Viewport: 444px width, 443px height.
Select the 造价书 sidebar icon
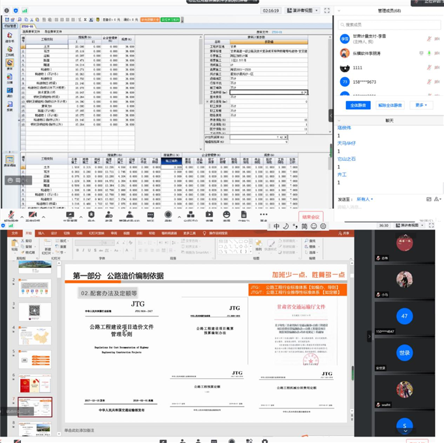coord(9,38)
